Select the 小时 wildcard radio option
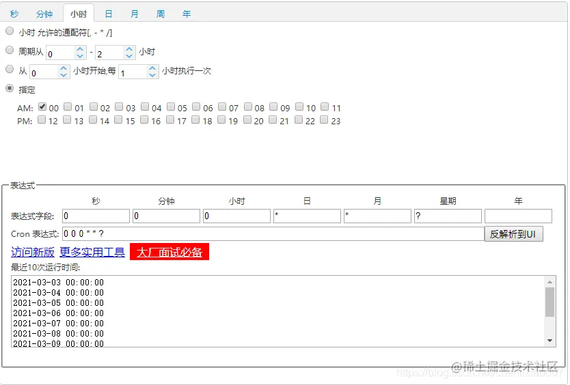This screenshot has height=385, width=570. pos(10,31)
